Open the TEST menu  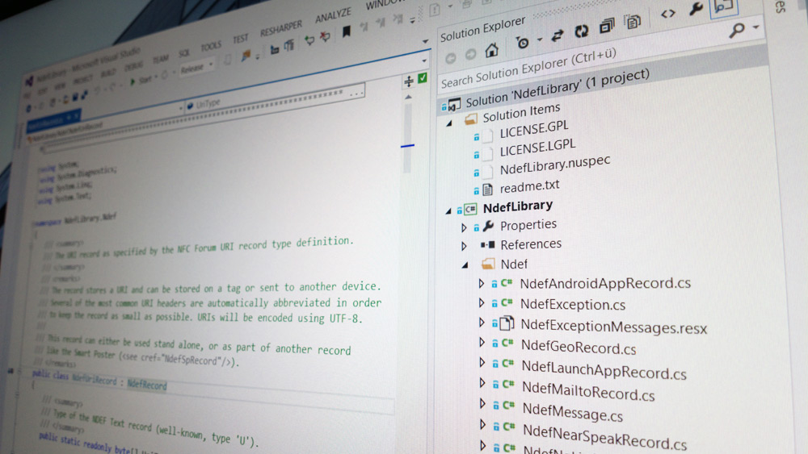pos(240,39)
